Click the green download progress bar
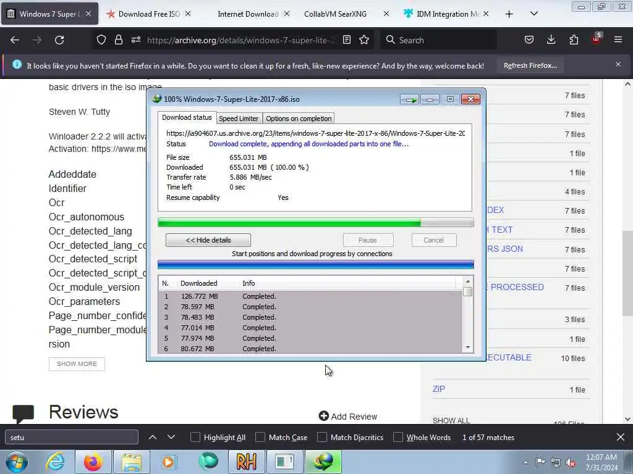 316,222
